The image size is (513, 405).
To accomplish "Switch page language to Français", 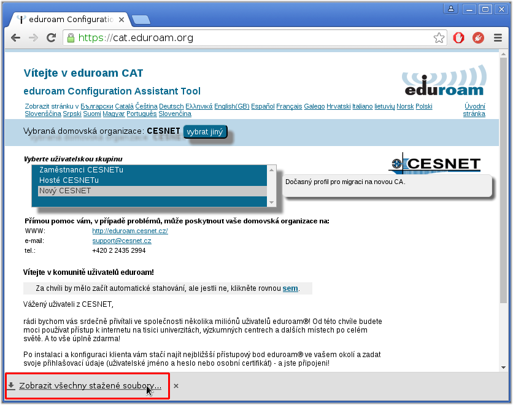I will point(289,106).
